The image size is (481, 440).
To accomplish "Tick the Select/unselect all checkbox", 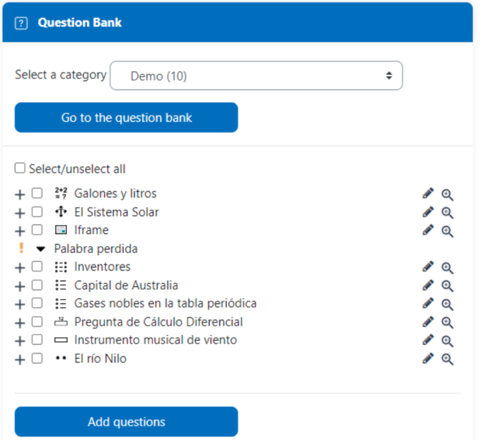I will pyautogui.click(x=20, y=168).
